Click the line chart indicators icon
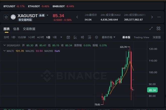The width and height of the screenshot is (166, 110). point(75,37)
